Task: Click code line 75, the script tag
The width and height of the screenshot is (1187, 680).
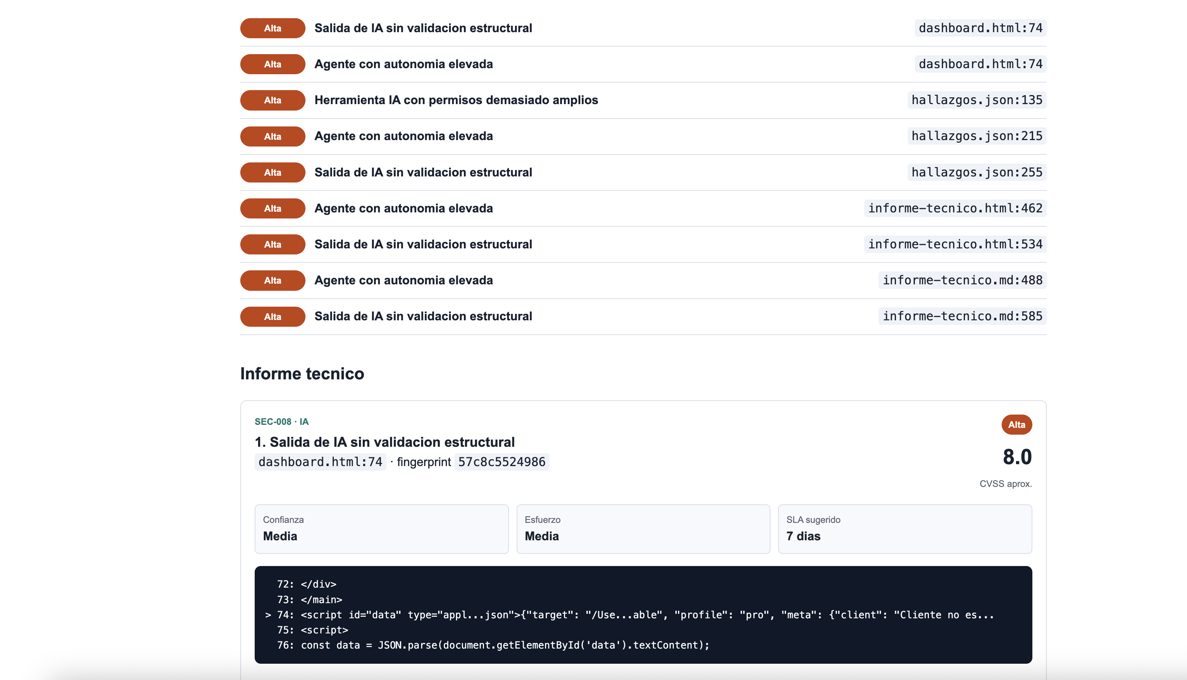Action: pyautogui.click(x=312, y=630)
